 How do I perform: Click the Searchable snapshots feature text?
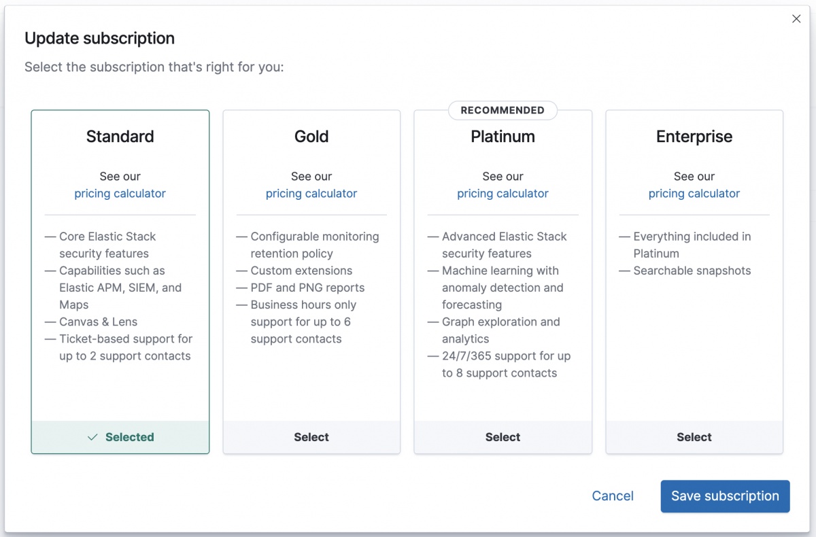(x=692, y=271)
